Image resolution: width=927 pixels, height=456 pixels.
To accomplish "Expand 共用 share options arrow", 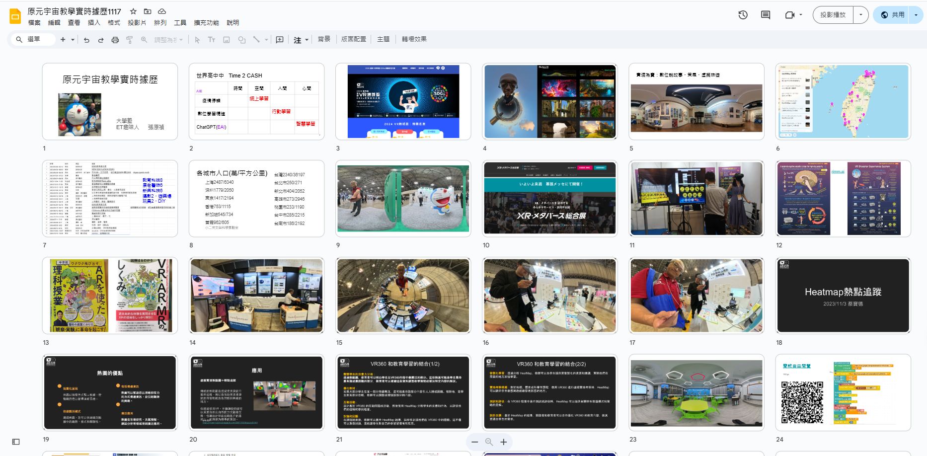I will click(916, 15).
